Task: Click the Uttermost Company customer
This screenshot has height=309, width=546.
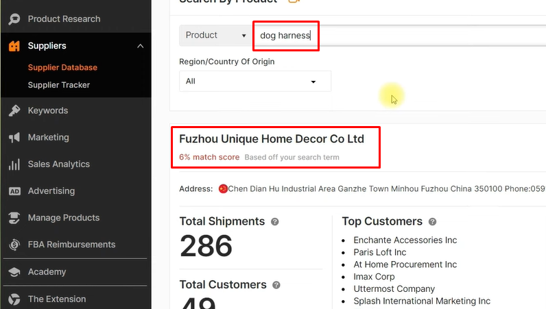Action: point(394,289)
